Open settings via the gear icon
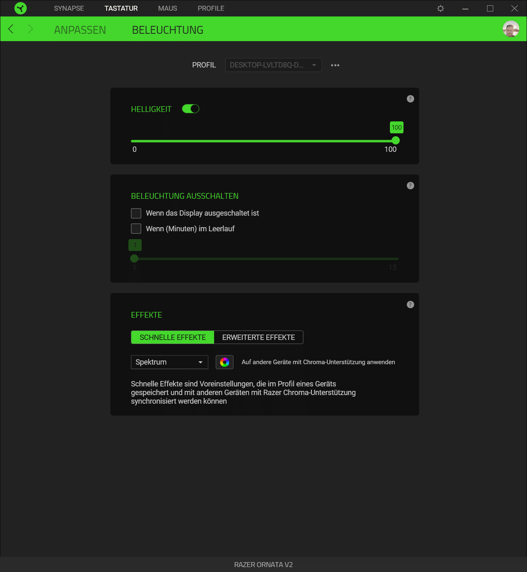Viewport: 527px width, 572px height. coord(441,8)
